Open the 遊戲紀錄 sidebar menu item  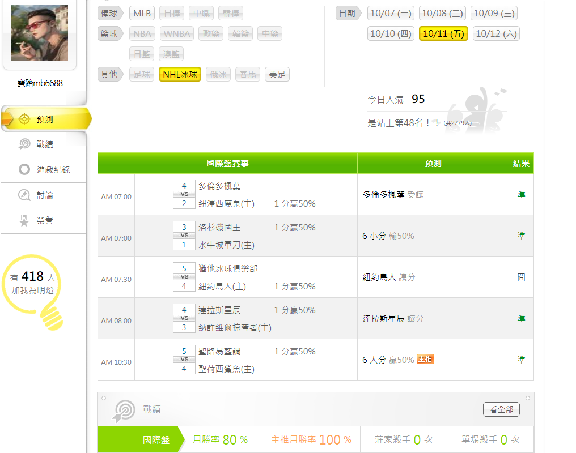click(x=44, y=169)
